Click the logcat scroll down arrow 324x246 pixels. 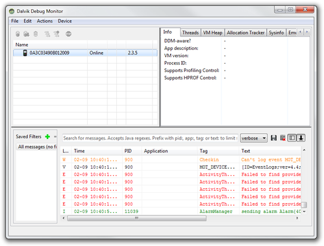click(x=304, y=212)
